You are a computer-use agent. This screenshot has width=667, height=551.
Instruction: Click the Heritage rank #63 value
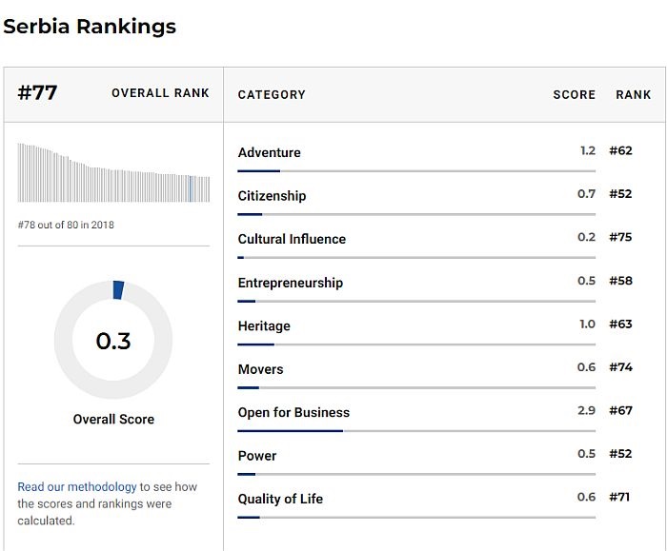click(620, 325)
